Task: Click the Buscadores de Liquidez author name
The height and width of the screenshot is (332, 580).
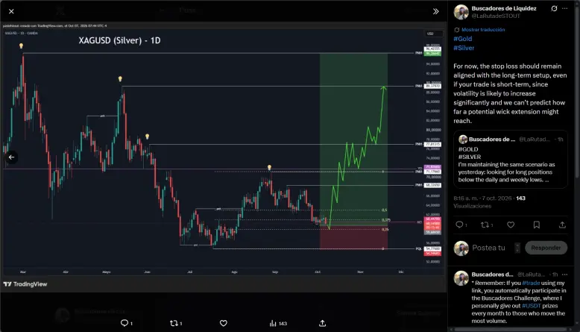Action: tap(504, 8)
